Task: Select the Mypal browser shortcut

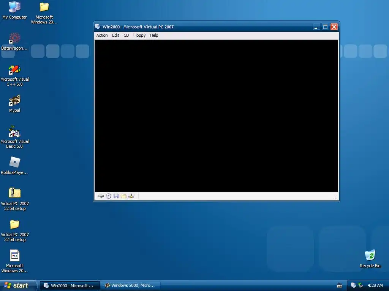Action: tap(14, 104)
